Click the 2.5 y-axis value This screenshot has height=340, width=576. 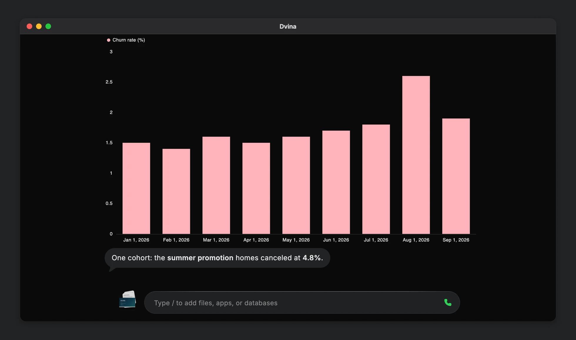point(109,82)
